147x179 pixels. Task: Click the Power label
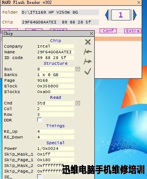coord(11,148)
